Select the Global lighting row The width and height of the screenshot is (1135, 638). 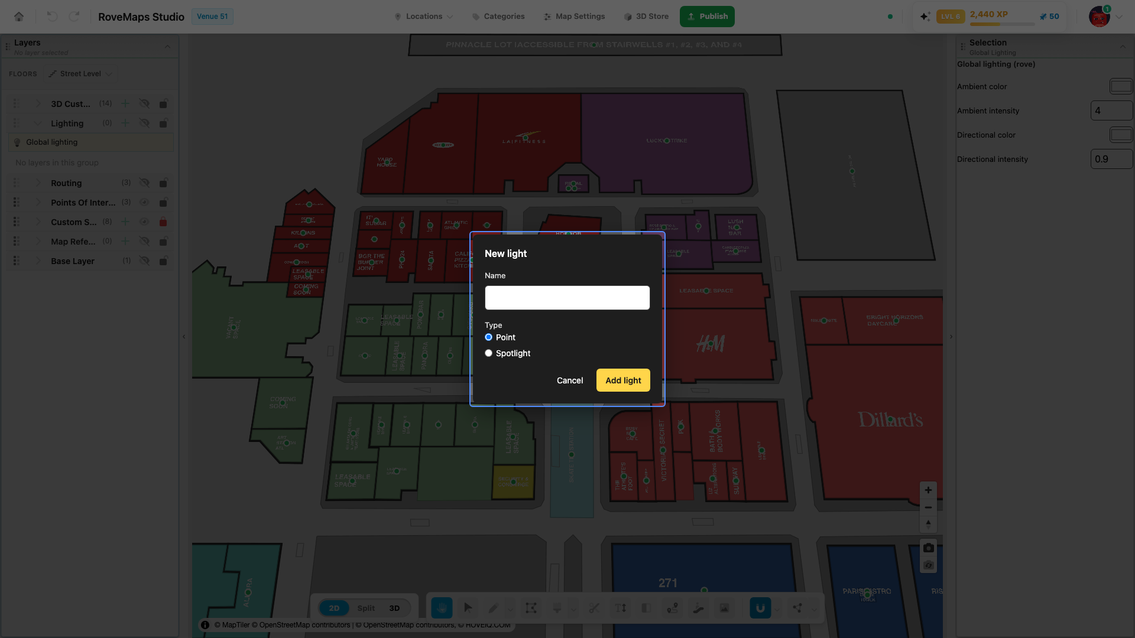pyautogui.click(x=91, y=142)
